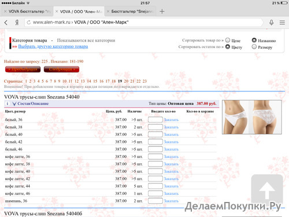Close the first VOVA бюстгальтер tab
This screenshot has width=289, height=217.
pyautogui.click(x=5, y=12)
